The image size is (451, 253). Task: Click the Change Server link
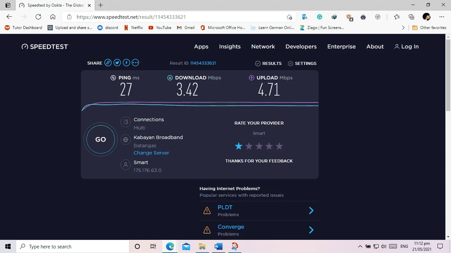point(151,153)
